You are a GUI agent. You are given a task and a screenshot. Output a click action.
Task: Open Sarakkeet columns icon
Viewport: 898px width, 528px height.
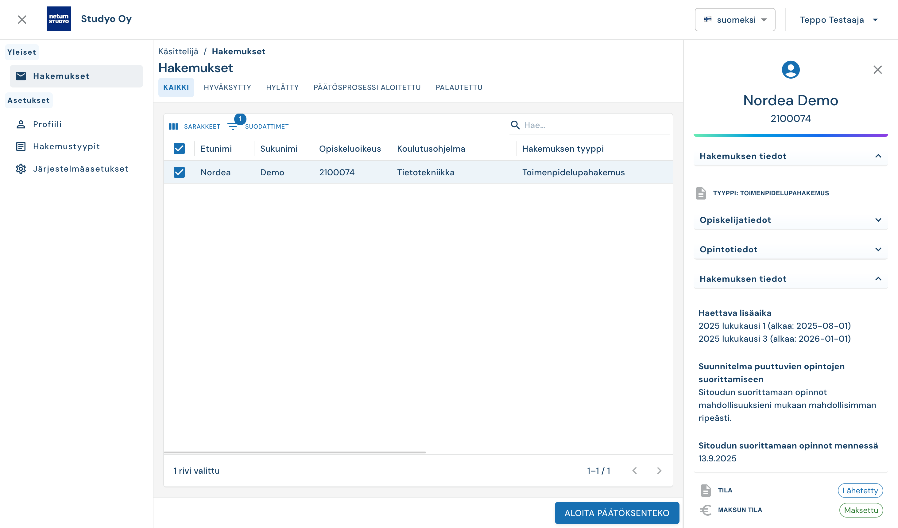[173, 126]
